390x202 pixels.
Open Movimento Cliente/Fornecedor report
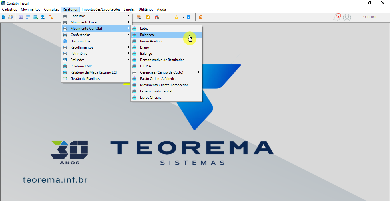[166, 85]
